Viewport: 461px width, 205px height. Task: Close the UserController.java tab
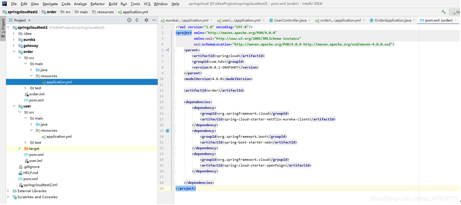[x=310, y=20]
